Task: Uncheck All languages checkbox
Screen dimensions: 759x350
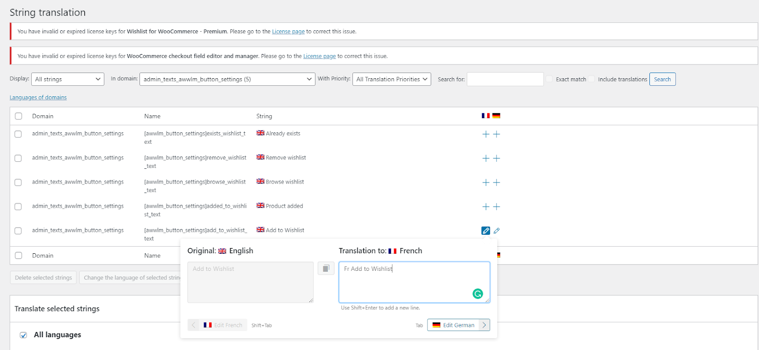Action: 23,335
